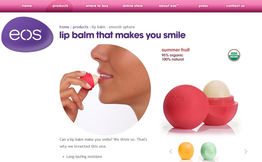Screen dimensions: 262x162
Task: Open the contact us page
Action: (235, 6)
